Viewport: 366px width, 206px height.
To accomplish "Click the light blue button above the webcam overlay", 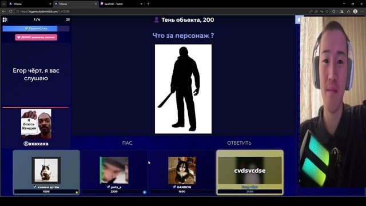I will [x=298, y=19].
